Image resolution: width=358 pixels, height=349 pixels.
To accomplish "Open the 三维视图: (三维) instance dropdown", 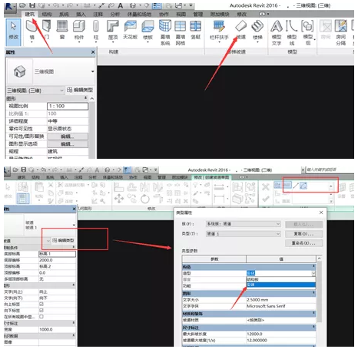I will (x=61, y=91).
